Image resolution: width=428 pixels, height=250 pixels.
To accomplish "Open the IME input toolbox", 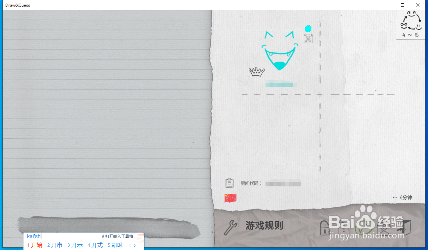I will pos(117,236).
